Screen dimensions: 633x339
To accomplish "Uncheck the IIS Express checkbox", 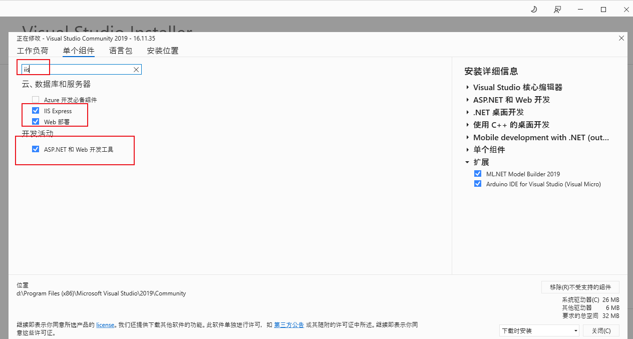I will tap(36, 111).
